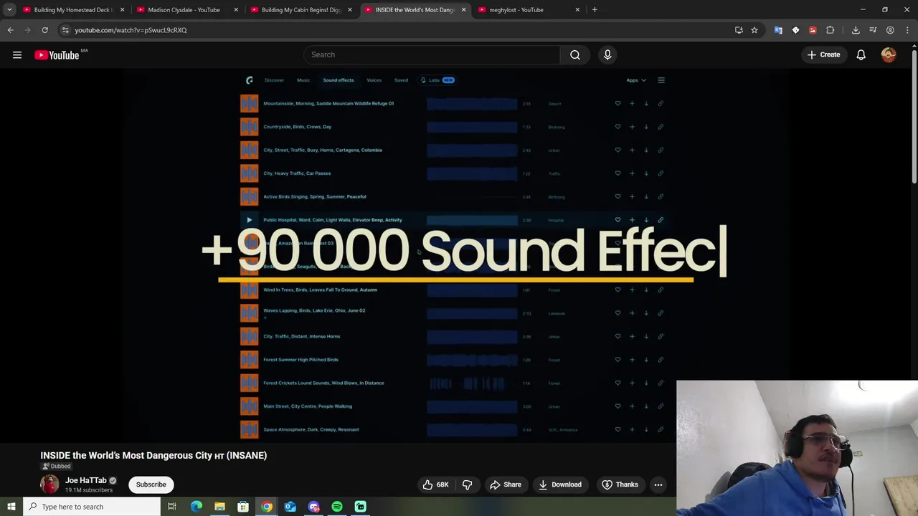Close the Madison Clysdale tab
The image size is (918, 516).
point(237,9)
